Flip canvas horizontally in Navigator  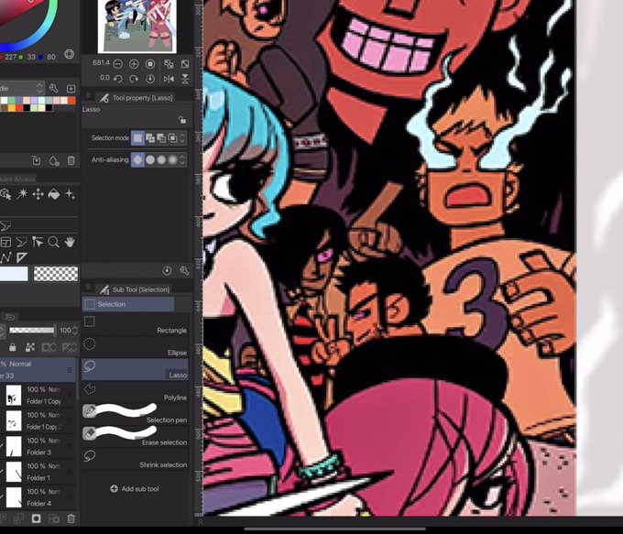(x=169, y=79)
